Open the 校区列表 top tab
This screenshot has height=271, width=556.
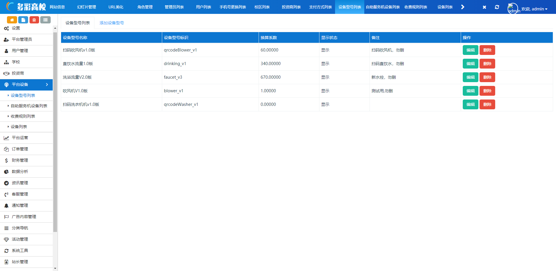[262, 7]
